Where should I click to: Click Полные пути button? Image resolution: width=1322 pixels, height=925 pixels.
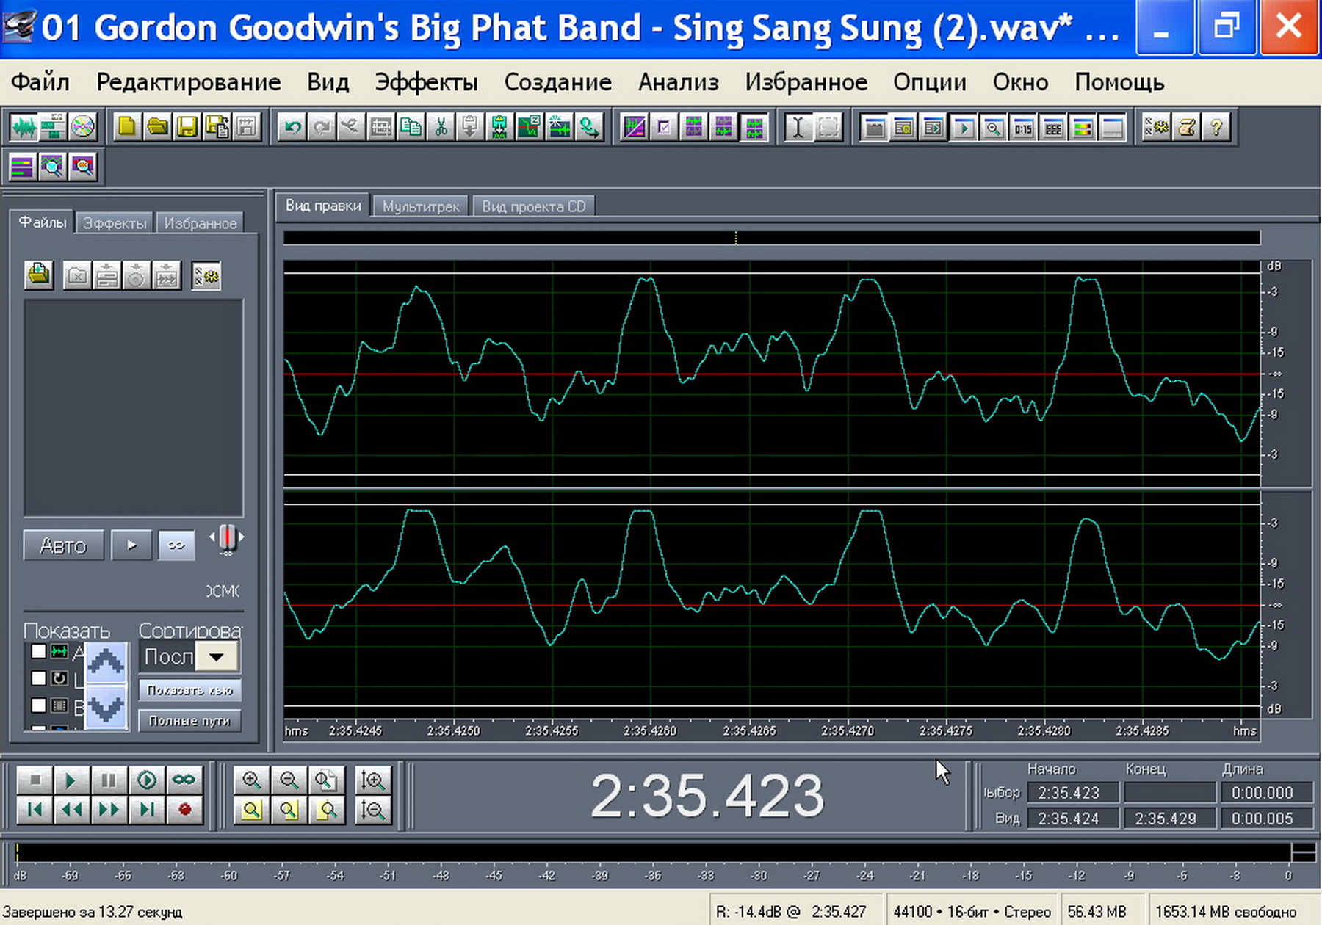click(189, 721)
